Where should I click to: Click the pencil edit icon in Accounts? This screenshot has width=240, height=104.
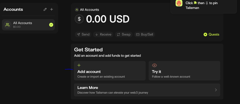(45, 9)
